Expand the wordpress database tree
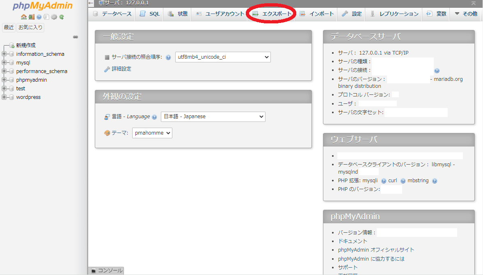The height and width of the screenshot is (275, 483). click(x=4, y=97)
